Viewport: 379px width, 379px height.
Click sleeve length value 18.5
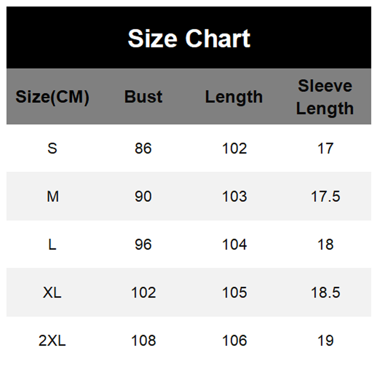coord(325,293)
